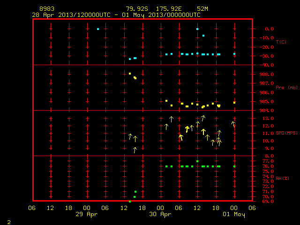This screenshot has height=225, width=300.
Task: Select the 79.92S latitude text
Action: [x=137, y=9]
